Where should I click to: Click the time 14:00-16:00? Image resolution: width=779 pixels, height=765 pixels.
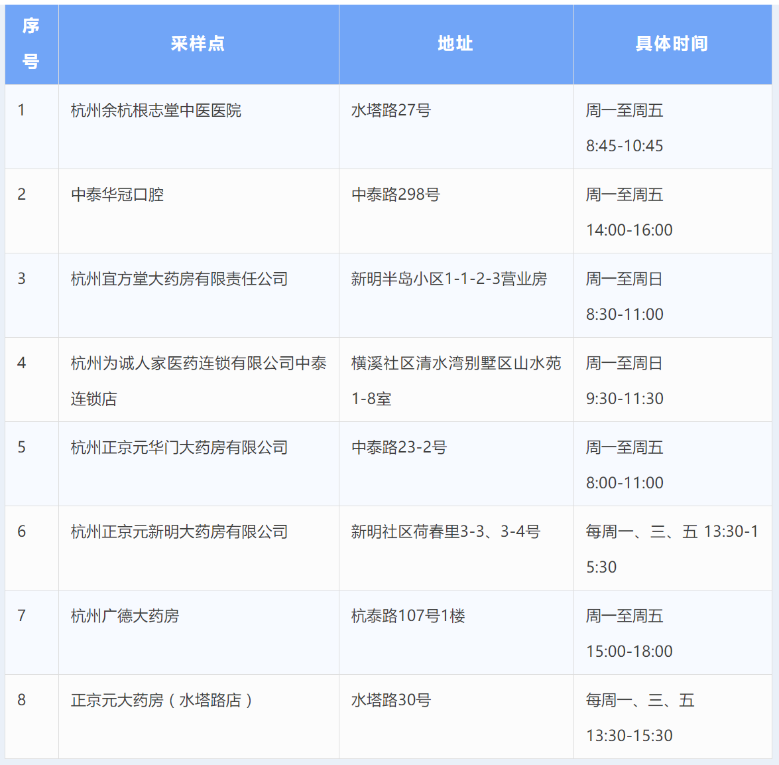tap(629, 230)
